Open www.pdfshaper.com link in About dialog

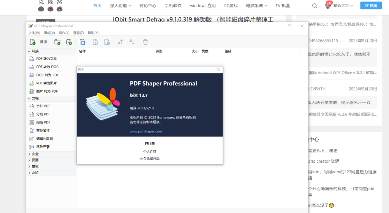[146, 131]
